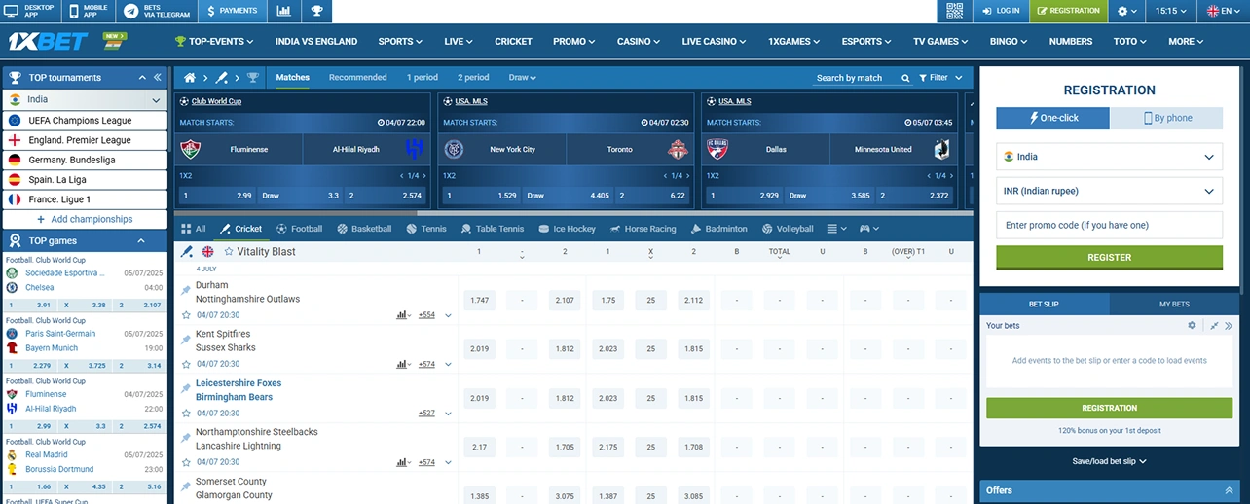
Task: Select Draw odds 4.405 for New York City
Action: point(569,195)
